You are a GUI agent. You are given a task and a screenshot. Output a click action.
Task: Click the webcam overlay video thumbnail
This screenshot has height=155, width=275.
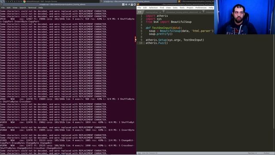pyautogui.click(x=244, y=17)
